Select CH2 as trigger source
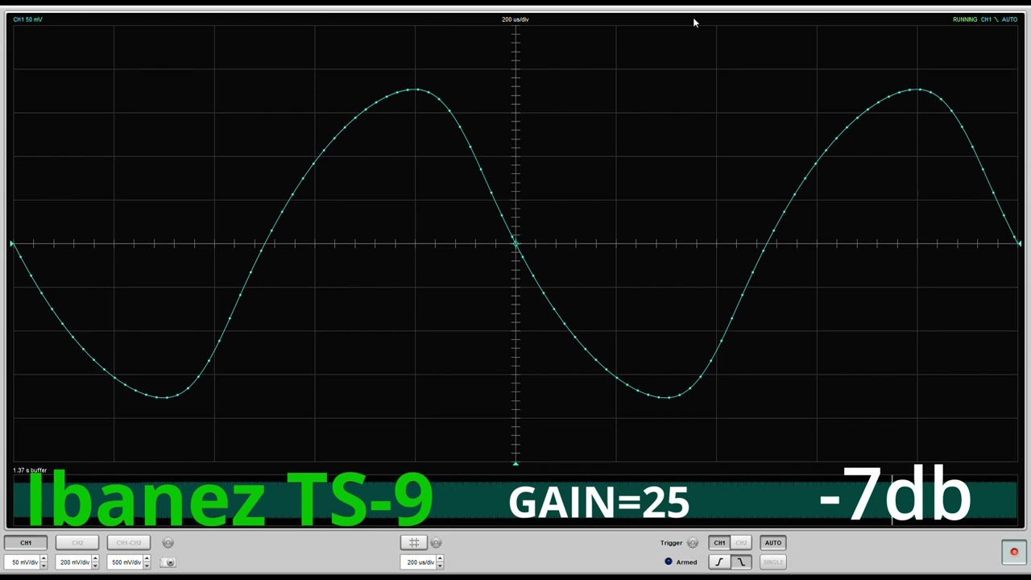The width and height of the screenshot is (1031, 580). click(x=741, y=543)
